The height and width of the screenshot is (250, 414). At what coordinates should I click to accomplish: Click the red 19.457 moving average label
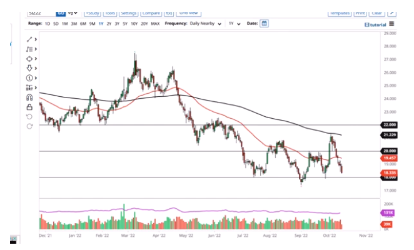[389, 158]
